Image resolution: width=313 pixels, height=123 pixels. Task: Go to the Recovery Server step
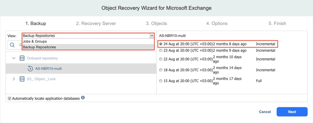tap(96, 23)
